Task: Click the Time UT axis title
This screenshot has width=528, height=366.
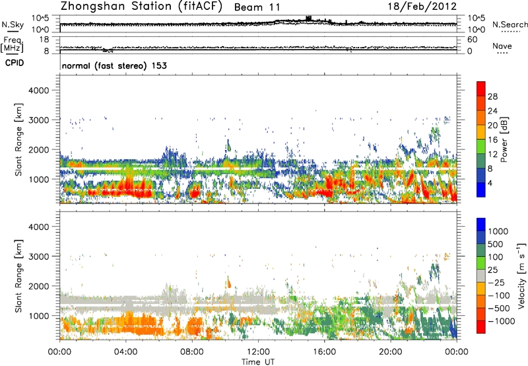Action: (x=258, y=362)
